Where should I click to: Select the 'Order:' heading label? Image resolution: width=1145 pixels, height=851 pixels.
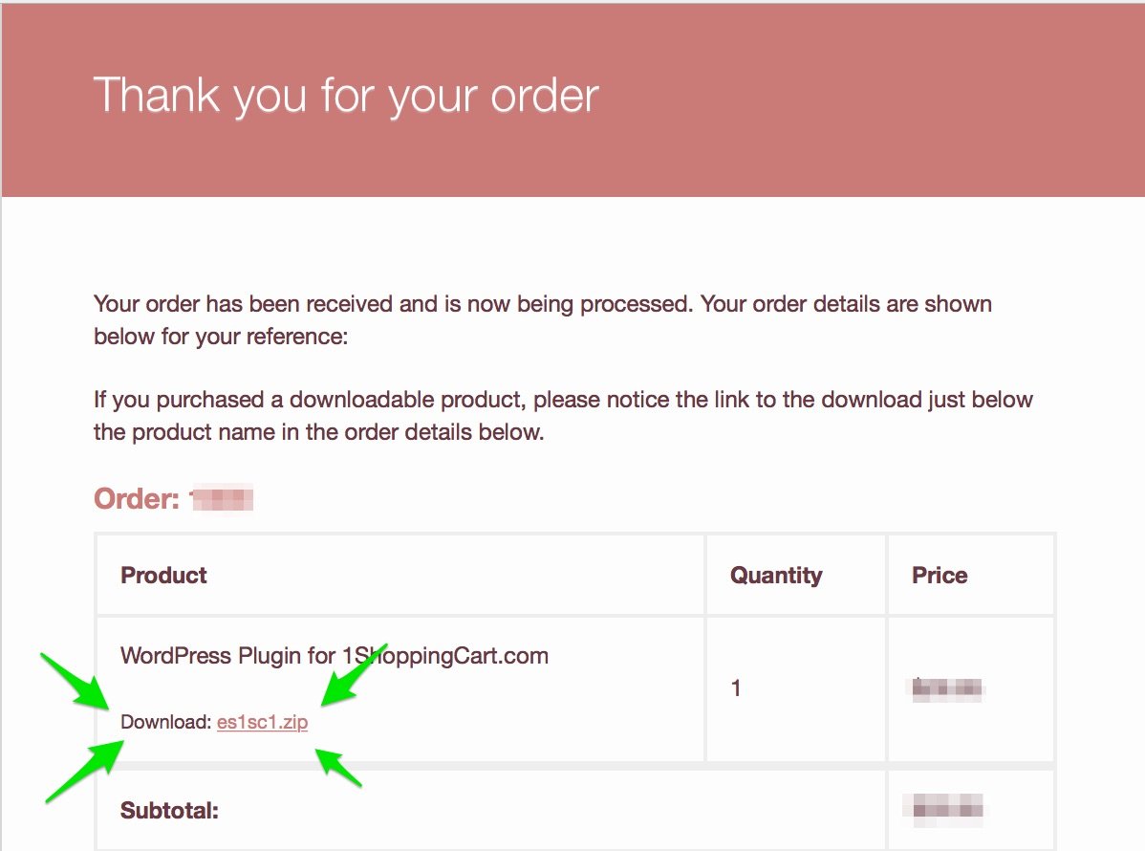click(137, 499)
